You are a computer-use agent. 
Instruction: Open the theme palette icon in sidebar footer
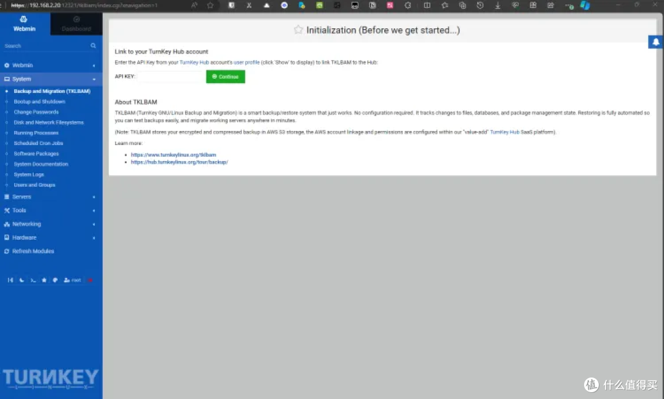[x=55, y=280]
